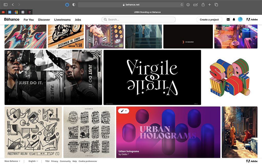Expand the pencil edit dropdown on Urban Holograms
262x164 pixels.
click(x=124, y=111)
